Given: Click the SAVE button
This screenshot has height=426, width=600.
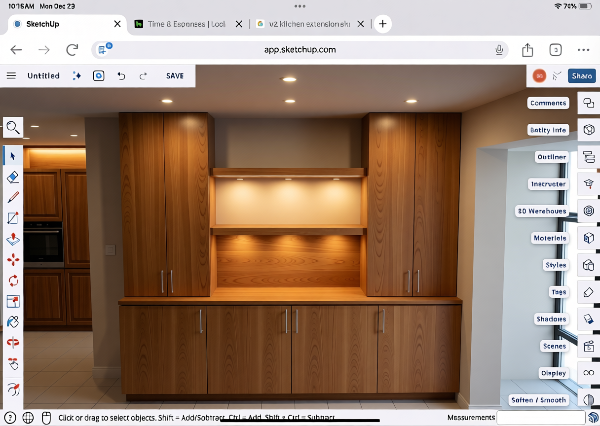Looking at the screenshot, I should pos(175,76).
